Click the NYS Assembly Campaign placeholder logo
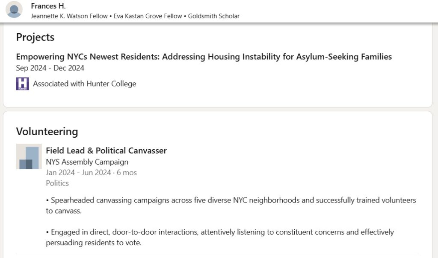Screen dimensions: 438x258 point(29,157)
